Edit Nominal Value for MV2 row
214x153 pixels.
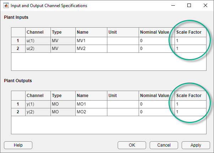tap(154, 48)
